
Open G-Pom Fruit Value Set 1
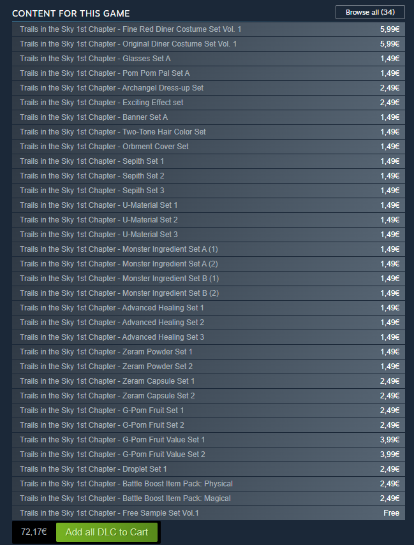pos(209,440)
